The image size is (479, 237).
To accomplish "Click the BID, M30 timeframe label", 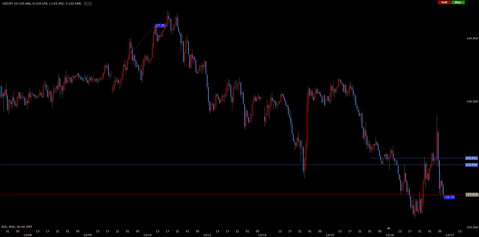I will coord(17,227).
